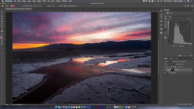Image resolution: width=194 pixels, height=109 pixels.
Task: Select the Eraser tool
Action: pos(2,26)
